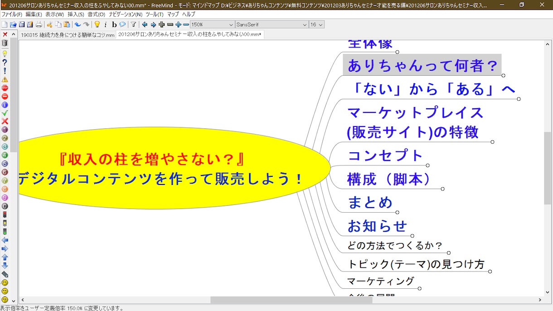Click the blue plus icon in toolbar
Image resolution: width=553 pixels, height=311 pixels.
click(x=178, y=24)
